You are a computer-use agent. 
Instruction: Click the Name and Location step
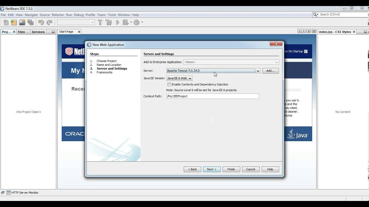pyautogui.click(x=109, y=65)
